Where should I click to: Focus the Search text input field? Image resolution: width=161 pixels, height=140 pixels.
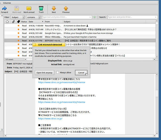pyautogui.click(x=131, y=17)
